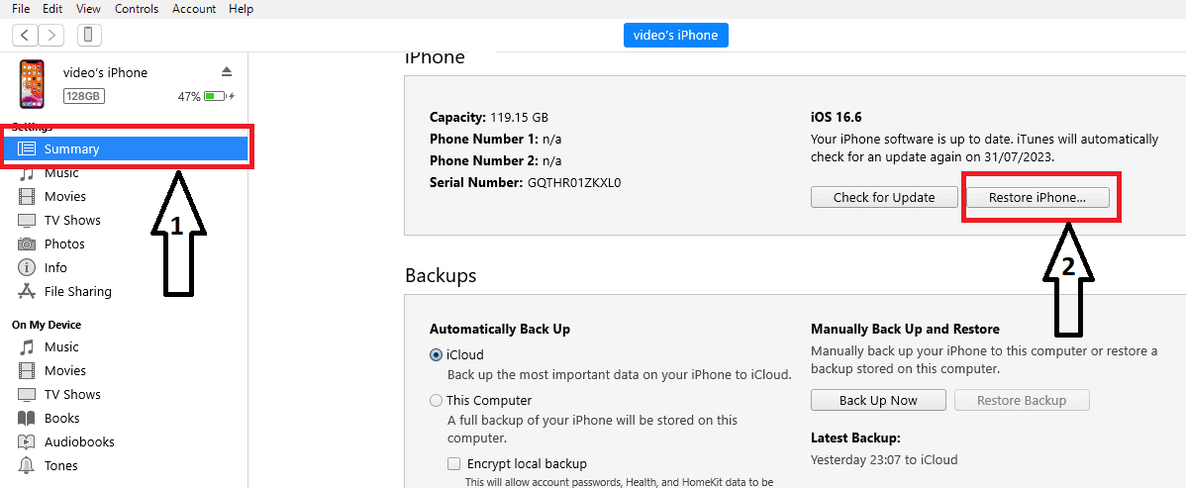
Task: Open the File menu
Action: click(20, 9)
